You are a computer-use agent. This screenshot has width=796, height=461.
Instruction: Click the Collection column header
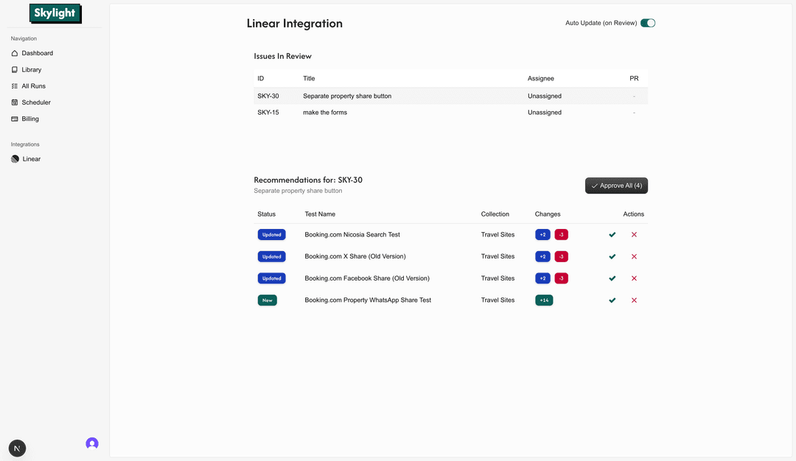click(x=495, y=214)
